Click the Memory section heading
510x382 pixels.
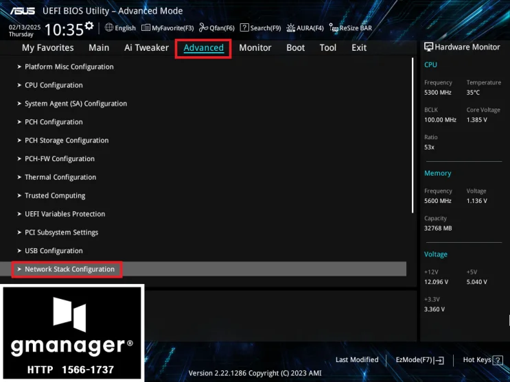437,174
